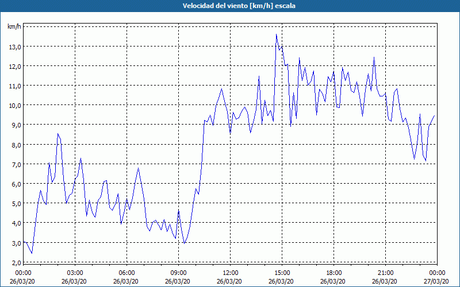Click the 03:00 time axis label
The image size is (460, 287).
(75, 273)
